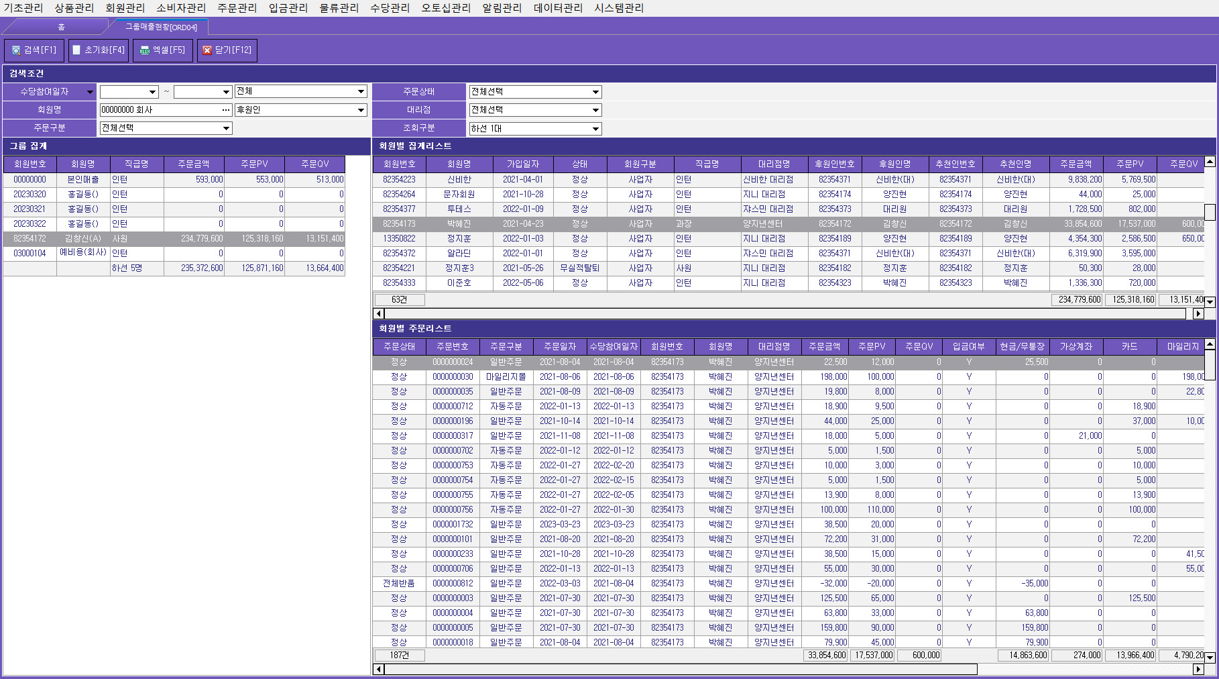Click 무실적탈퇴 status cell
Screen dimensions: 1219x679
[580, 268]
